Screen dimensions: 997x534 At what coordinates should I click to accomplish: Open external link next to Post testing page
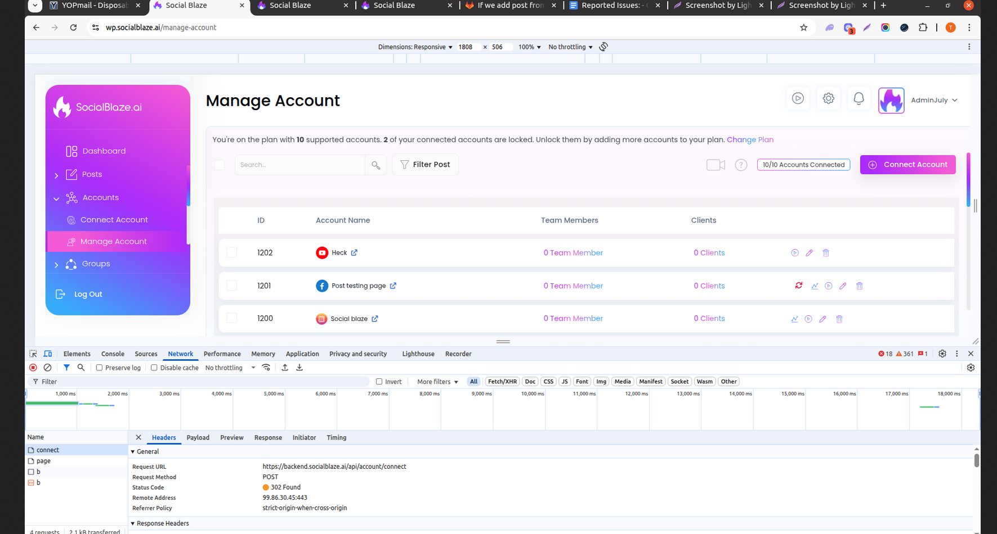(393, 286)
